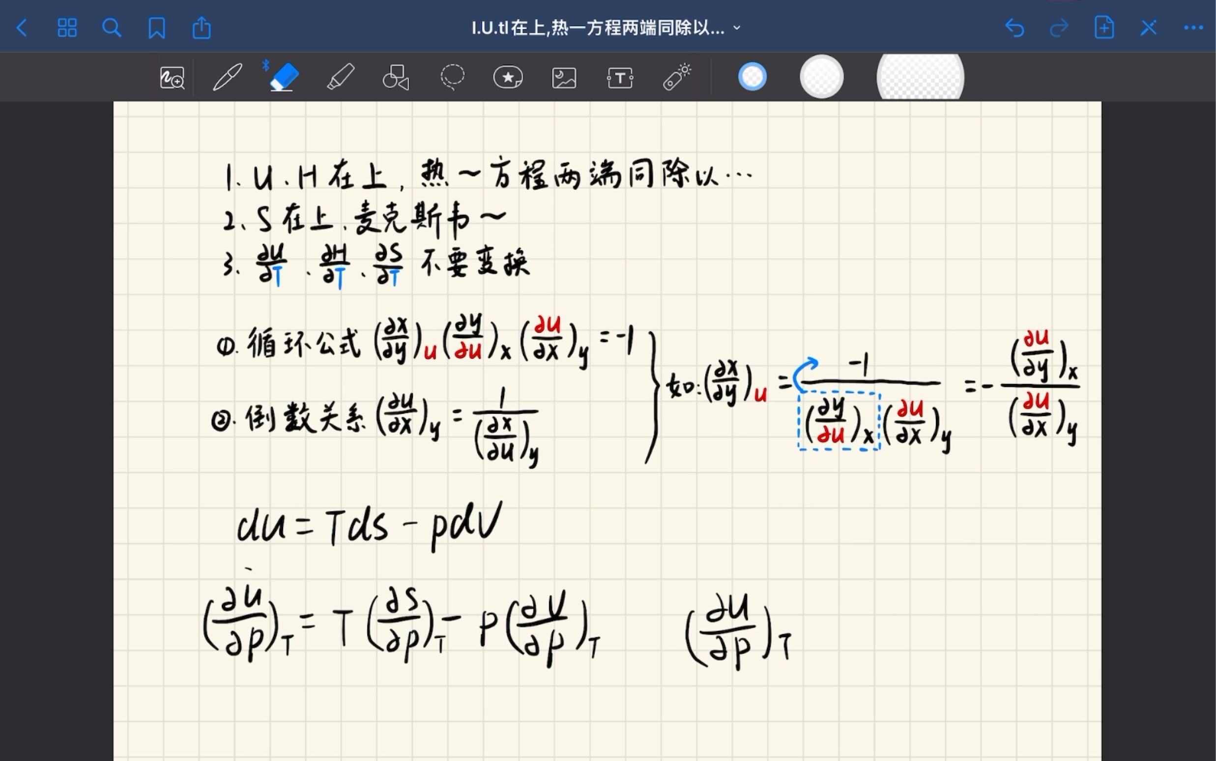
Task: Select the eraser tool
Action: [284, 77]
